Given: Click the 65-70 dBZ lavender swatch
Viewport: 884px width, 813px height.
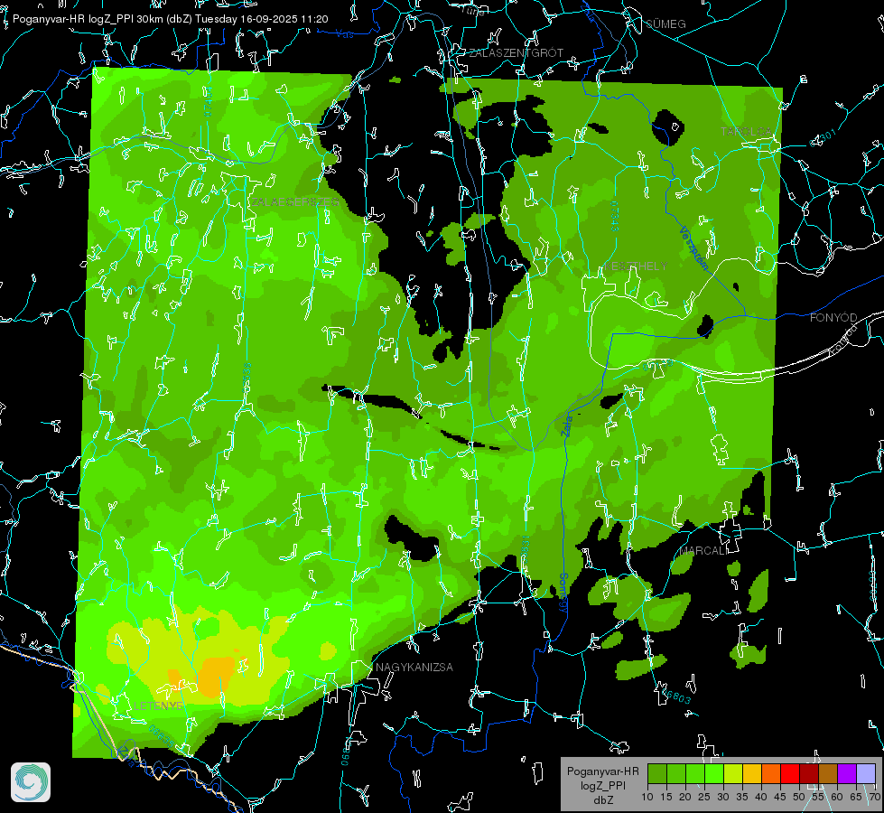Looking at the screenshot, I should [865, 773].
